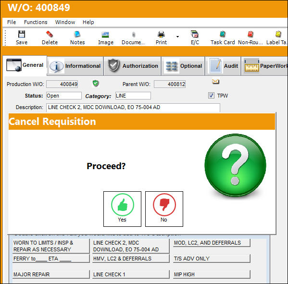The height and width of the screenshot is (284, 288).
Task: Open the Window menu
Action: point(65,22)
